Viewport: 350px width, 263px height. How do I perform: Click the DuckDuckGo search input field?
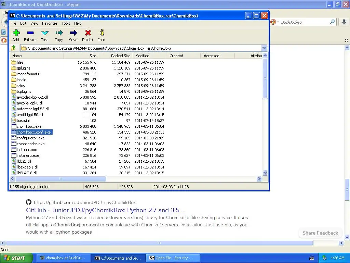click(304, 22)
